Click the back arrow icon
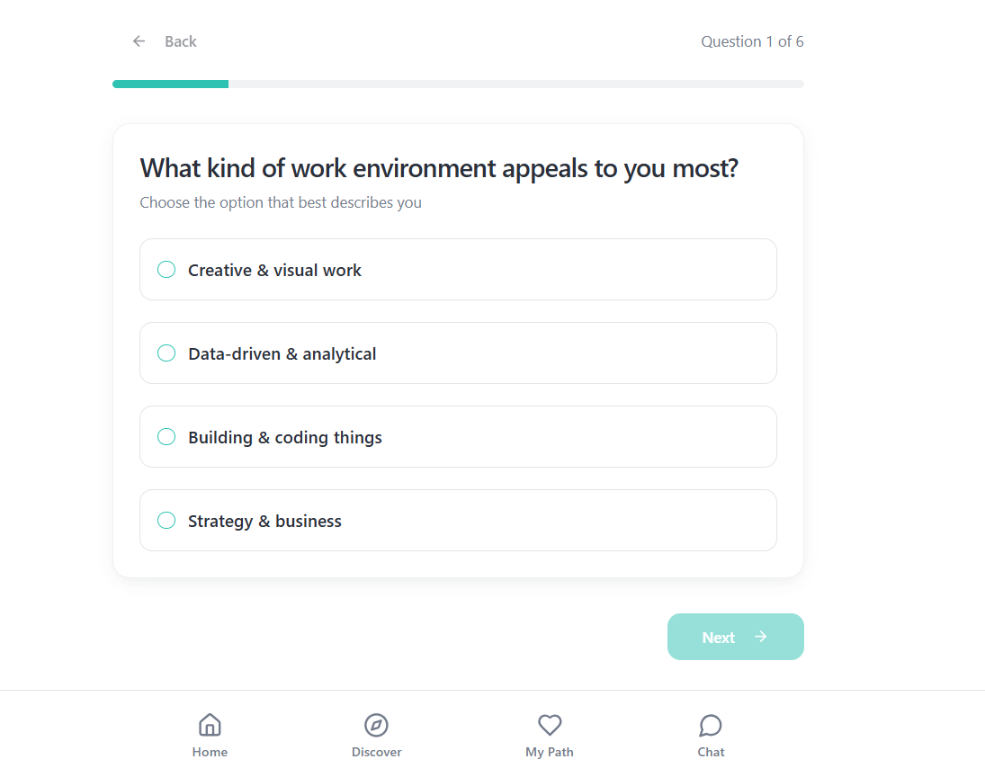Viewport: 985px width, 777px height. [139, 41]
